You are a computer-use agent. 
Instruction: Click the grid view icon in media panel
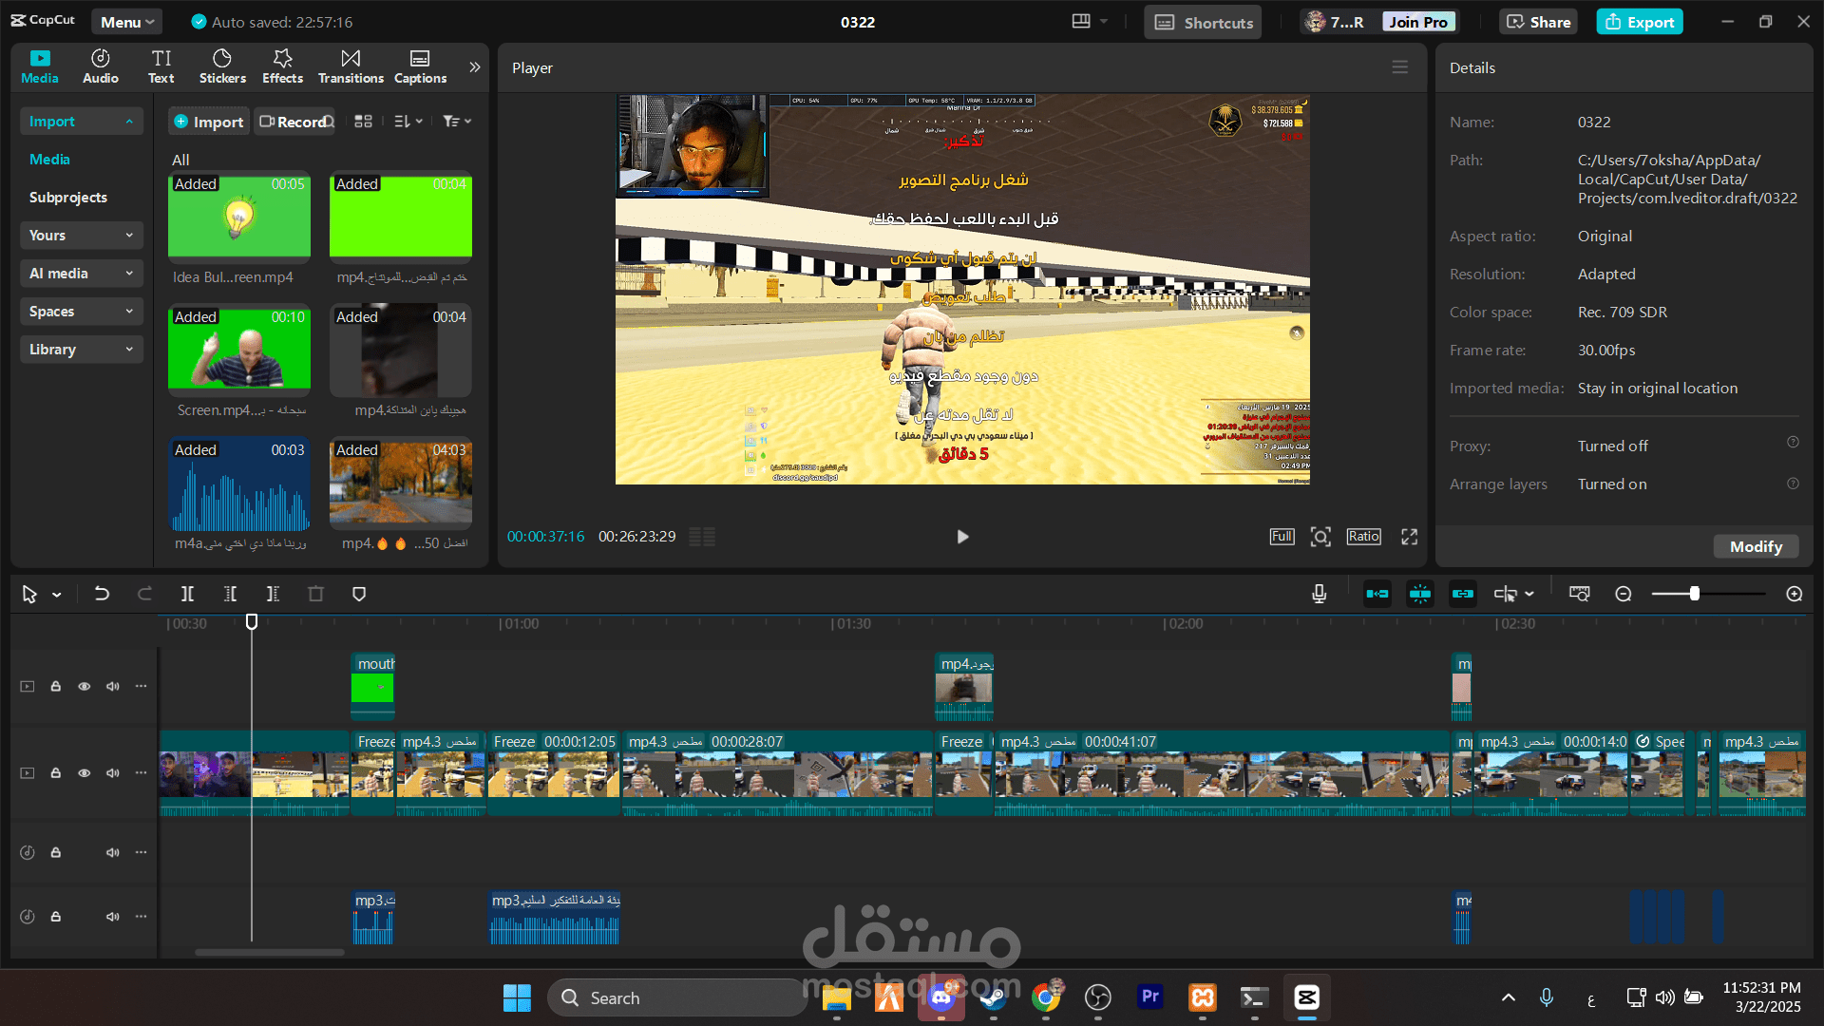[x=363, y=122]
